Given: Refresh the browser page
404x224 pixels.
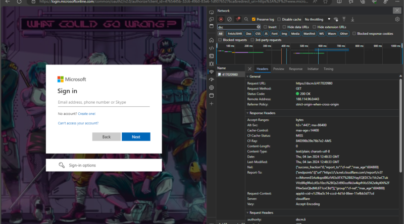Looking at the screenshot, I should [x=19, y=2].
